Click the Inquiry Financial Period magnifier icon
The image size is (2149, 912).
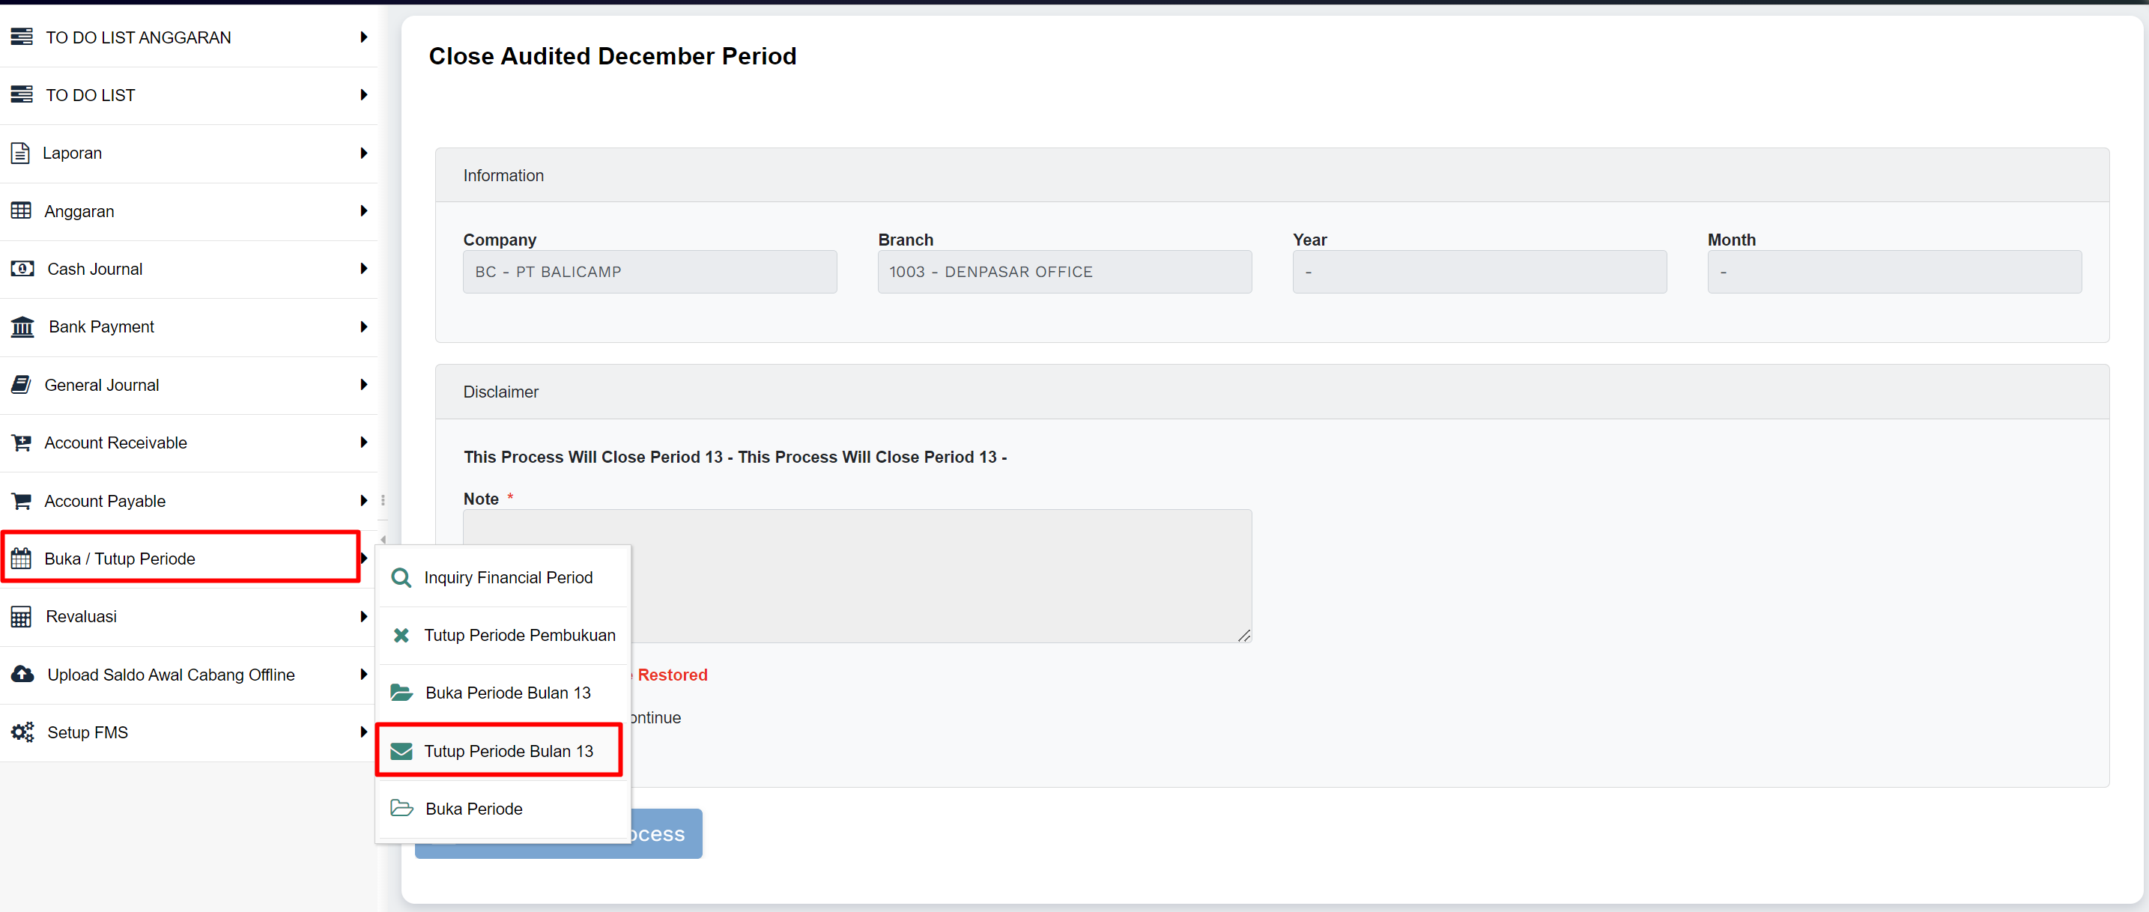(x=401, y=578)
